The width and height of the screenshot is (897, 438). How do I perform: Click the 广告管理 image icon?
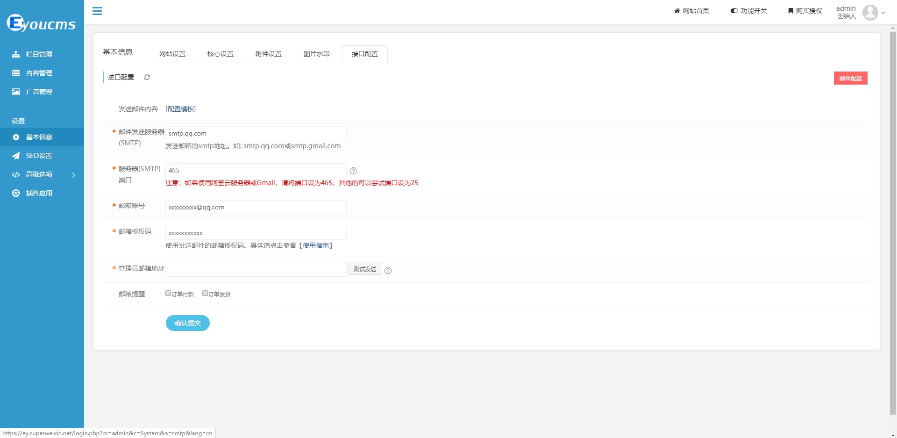(x=16, y=92)
